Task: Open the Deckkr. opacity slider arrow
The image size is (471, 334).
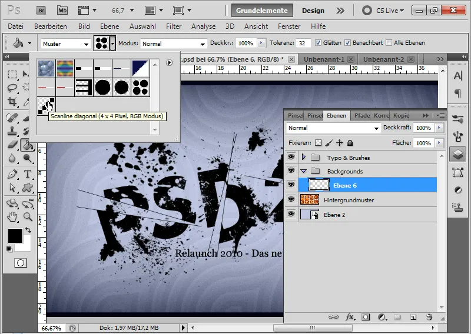Action: [x=261, y=43]
